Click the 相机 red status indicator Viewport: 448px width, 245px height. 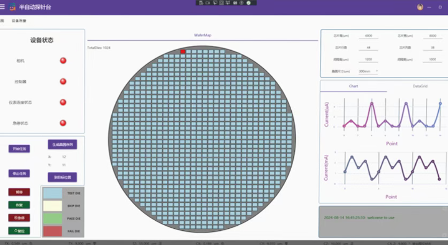(x=63, y=60)
